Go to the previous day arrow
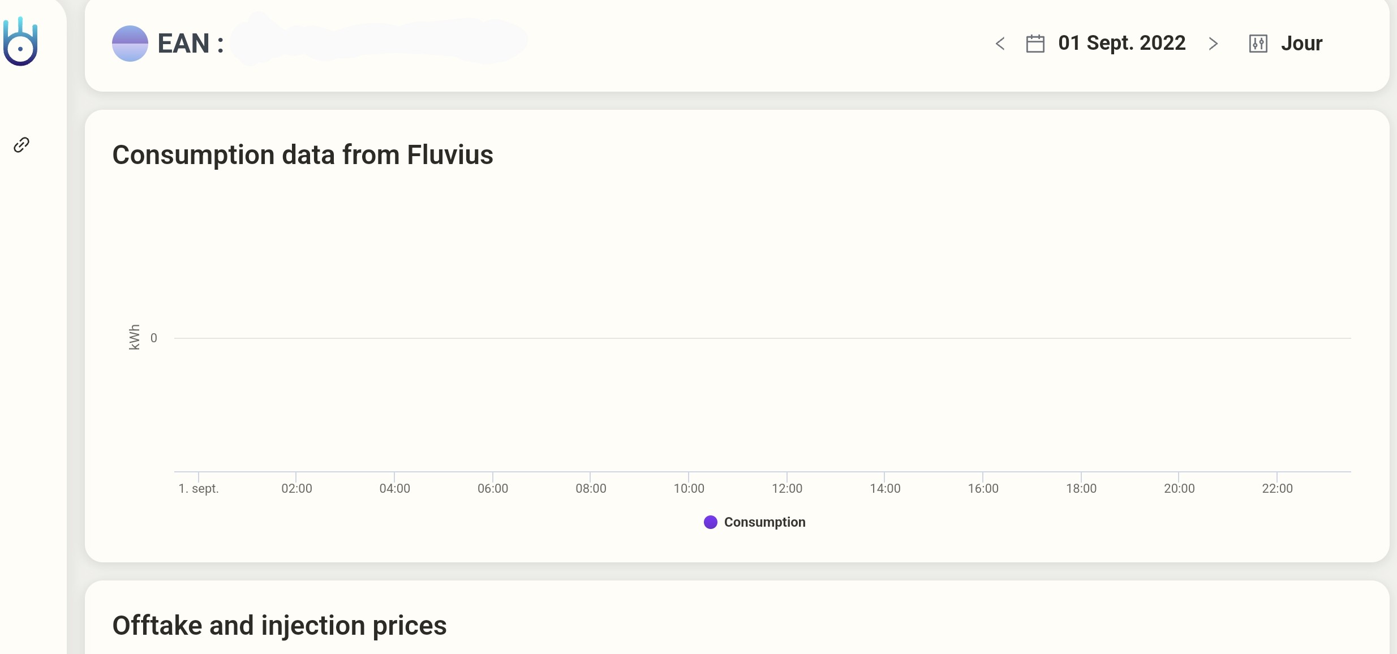This screenshot has height=654, width=1397. (1000, 44)
